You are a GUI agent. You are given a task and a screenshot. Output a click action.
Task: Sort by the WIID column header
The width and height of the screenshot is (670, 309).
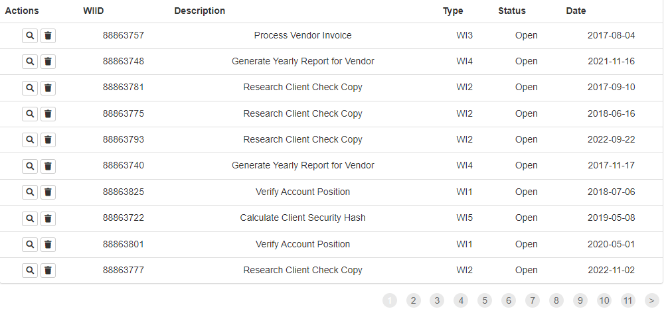(93, 11)
